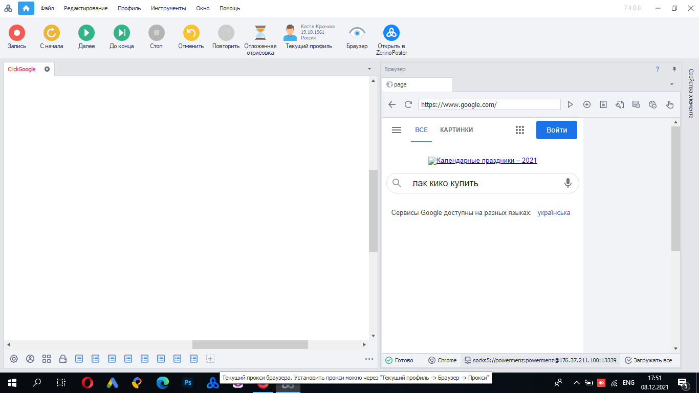Activate the hand pointer emulation icon
Viewport: 699px width, 393px height.
tap(670, 104)
